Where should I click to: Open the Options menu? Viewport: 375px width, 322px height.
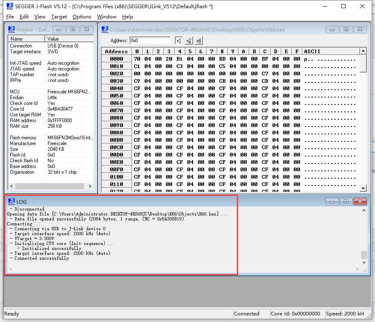pyautogui.click(x=82, y=17)
